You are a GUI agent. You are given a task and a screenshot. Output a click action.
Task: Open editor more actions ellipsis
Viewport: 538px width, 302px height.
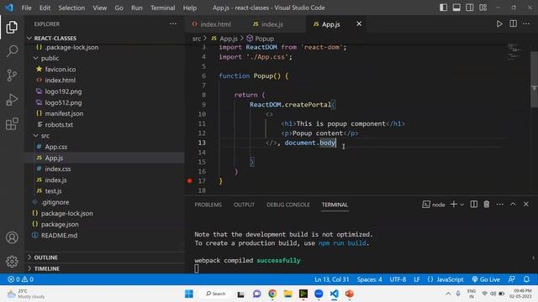[x=526, y=23]
